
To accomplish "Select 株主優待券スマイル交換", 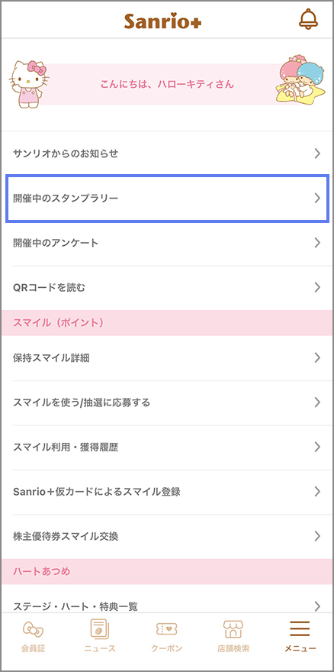I will (x=167, y=536).
